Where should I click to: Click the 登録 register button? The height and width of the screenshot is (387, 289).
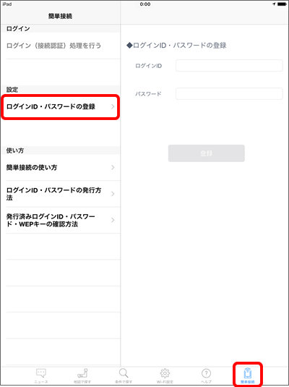[207, 153]
